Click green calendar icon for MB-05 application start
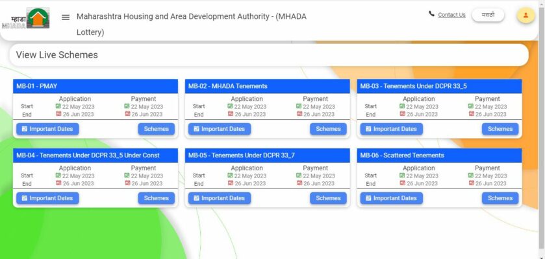545x259 pixels. (x=230, y=175)
